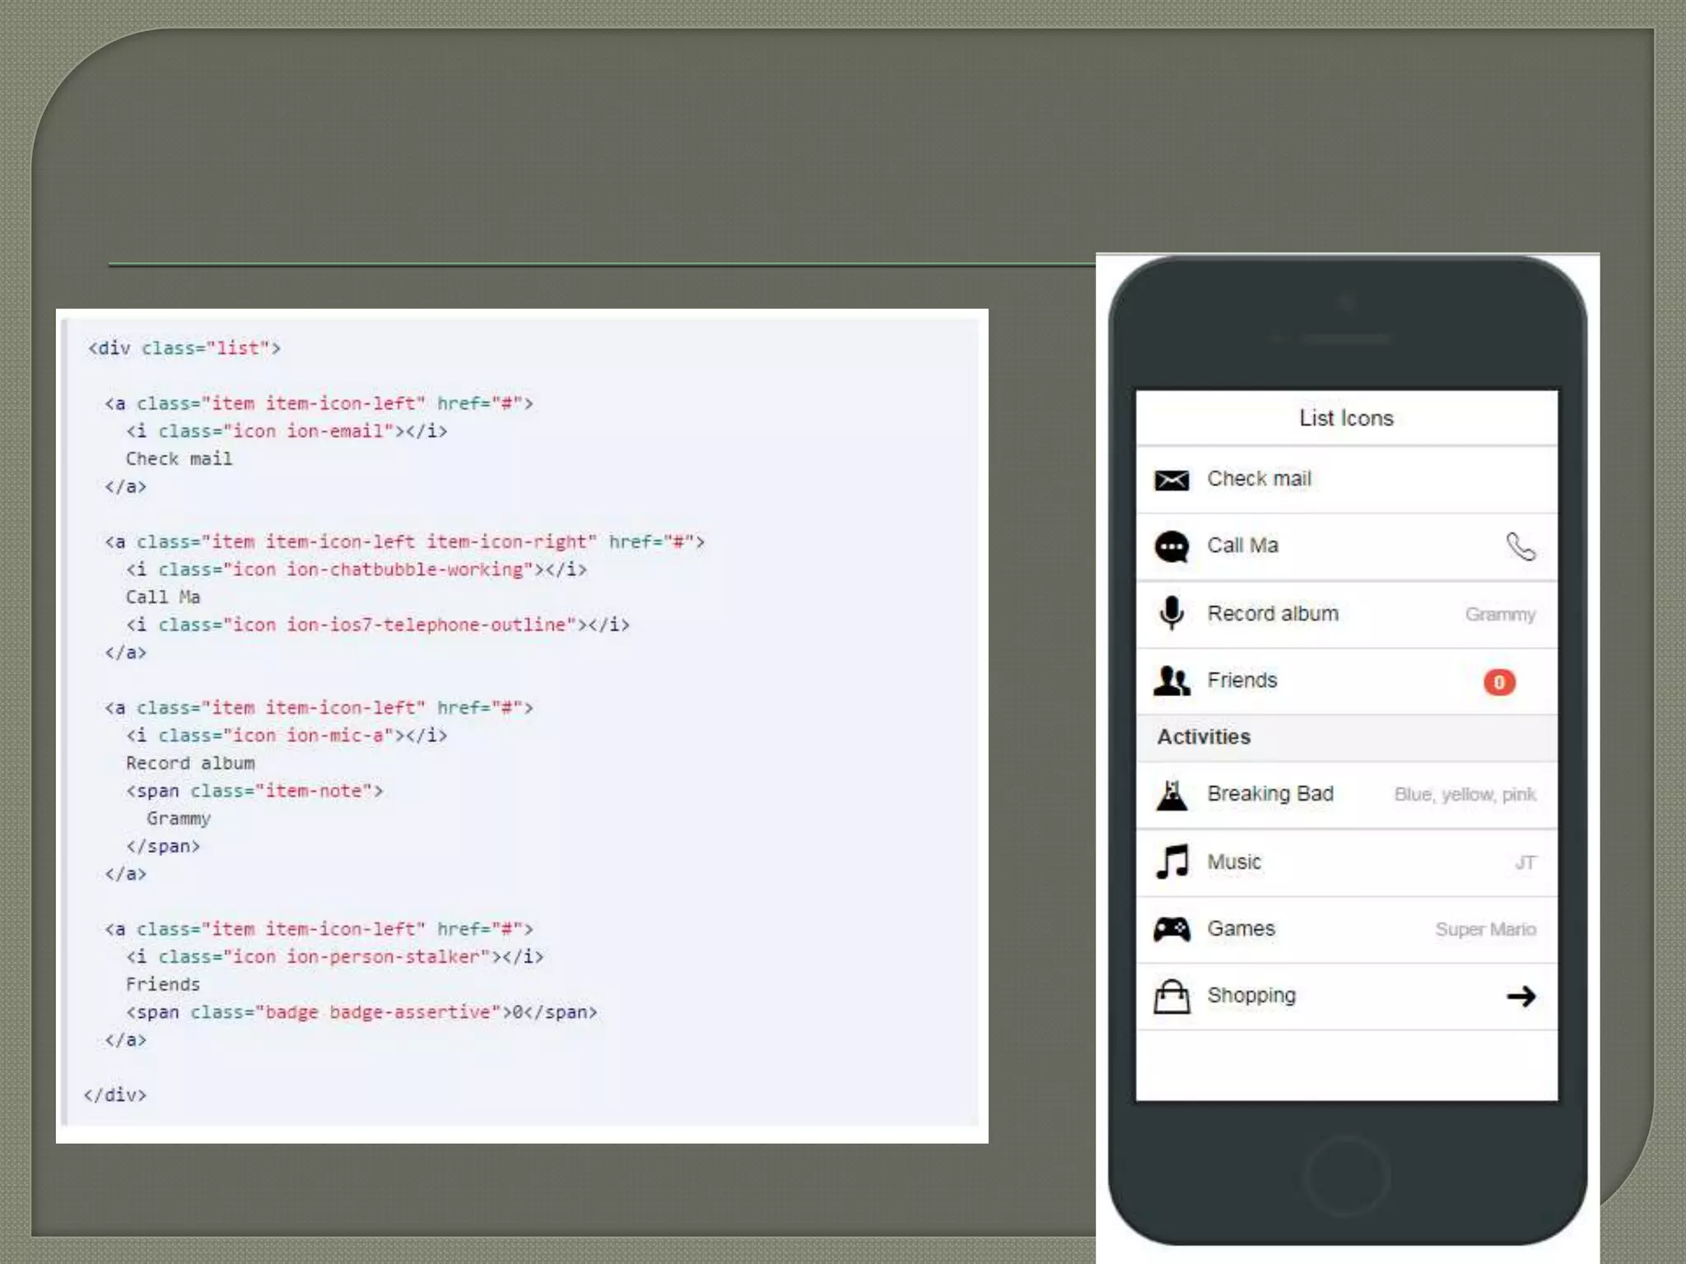Viewport: 1686px width, 1264px height.
Task: Tap the telephone outline icon
Action: pyautogui.click(x=1520, y=546)
